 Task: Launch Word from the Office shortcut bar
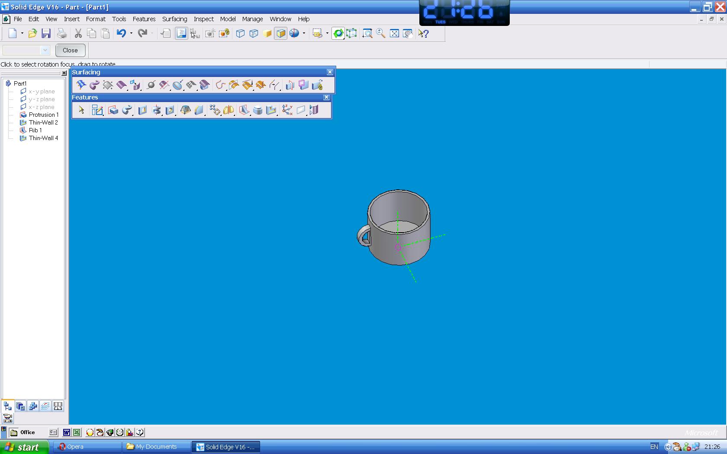click(x=67, y=432)
